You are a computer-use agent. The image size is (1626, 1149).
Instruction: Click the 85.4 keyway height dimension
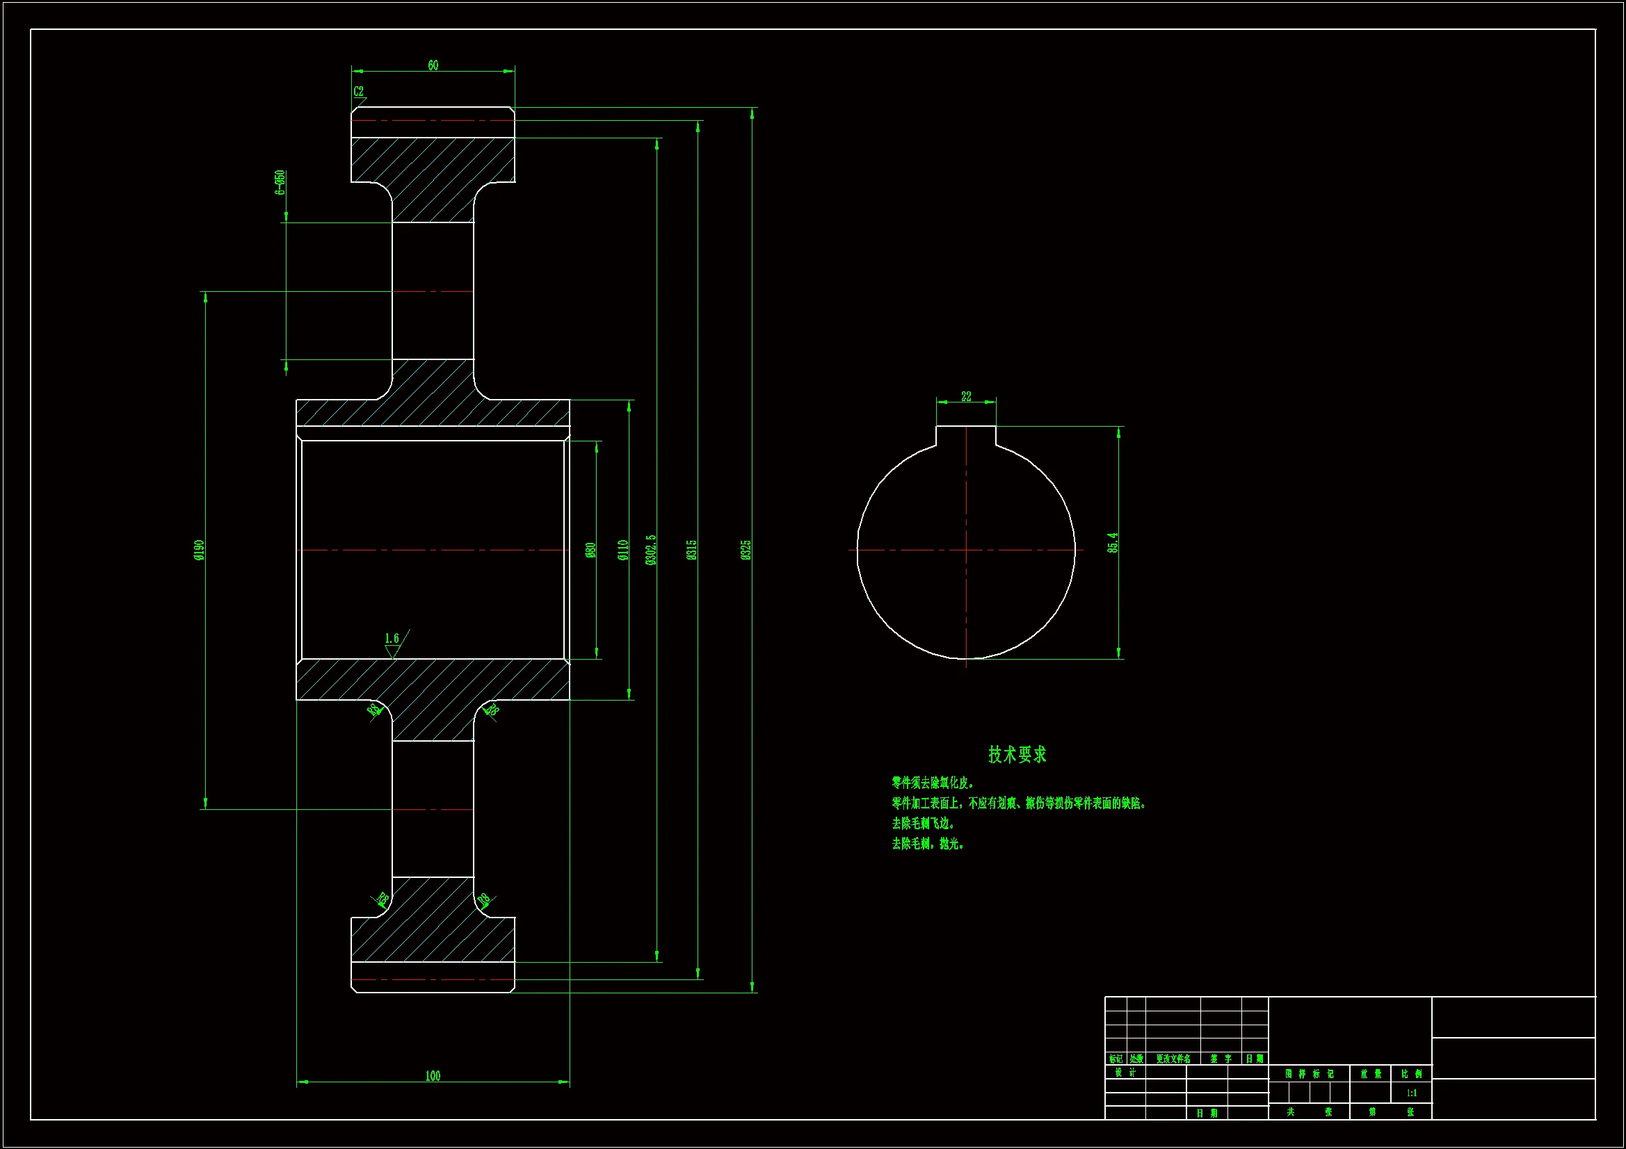coord(1113,543)
